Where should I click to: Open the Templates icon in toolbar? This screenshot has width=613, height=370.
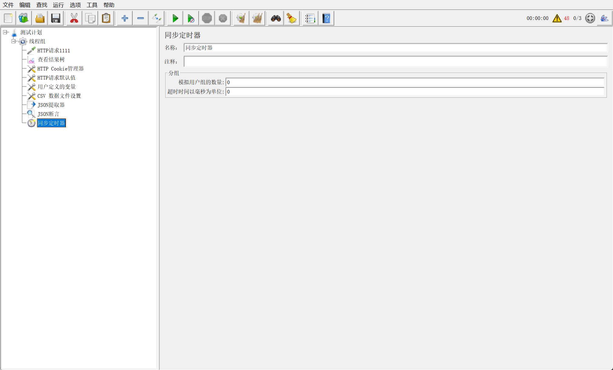point(24,18)
